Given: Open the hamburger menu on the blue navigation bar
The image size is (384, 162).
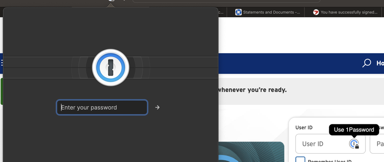Looking at the screenshot, I should pos(2,63).
